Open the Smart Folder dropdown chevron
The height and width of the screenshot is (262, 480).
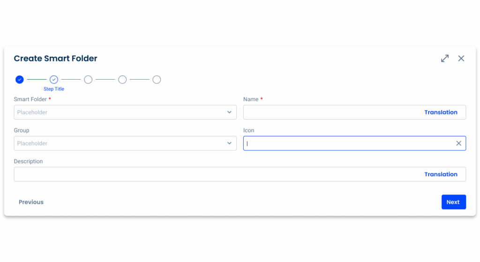[229, 112]
